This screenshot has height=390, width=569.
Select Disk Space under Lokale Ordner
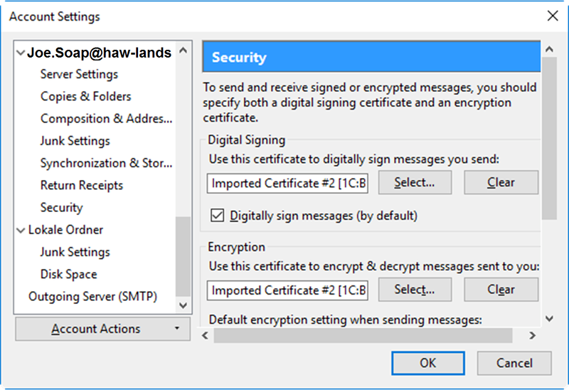coord(68,274)
